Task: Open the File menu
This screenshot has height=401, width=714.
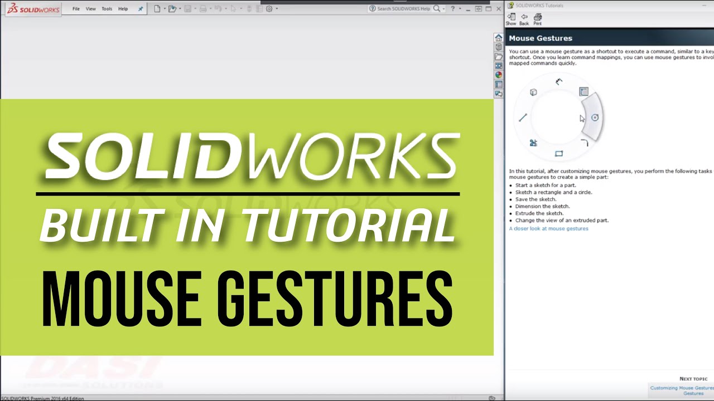Action: (76, 9)
